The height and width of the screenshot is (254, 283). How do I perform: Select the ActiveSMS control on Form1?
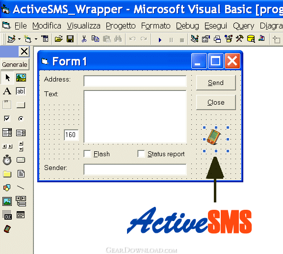214,137
